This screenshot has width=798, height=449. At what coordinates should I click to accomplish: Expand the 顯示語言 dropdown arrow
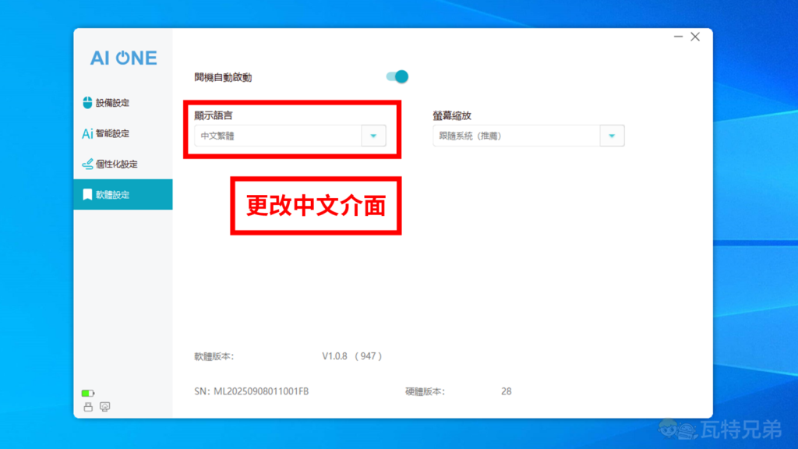pos(373,136)
